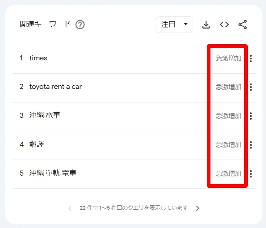Go to next page of queries
Image resolution: width=266 pixels, height=228 pixels.
(197, 208)
